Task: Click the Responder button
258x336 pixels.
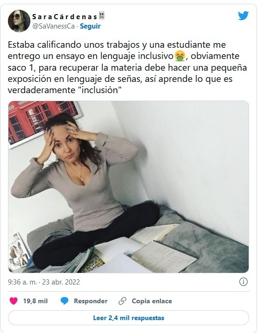Action: [91, 301]
